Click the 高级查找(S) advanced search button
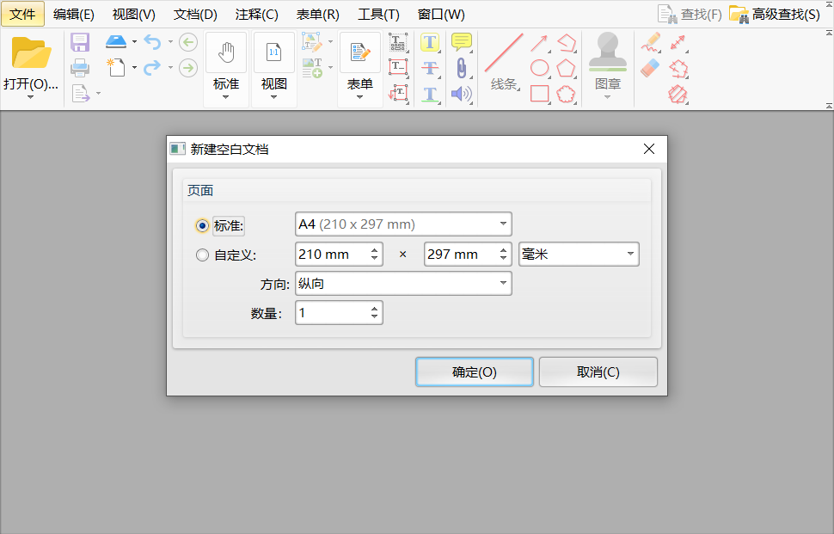Viewport: 834px width, 534px height. coord(775,15)
